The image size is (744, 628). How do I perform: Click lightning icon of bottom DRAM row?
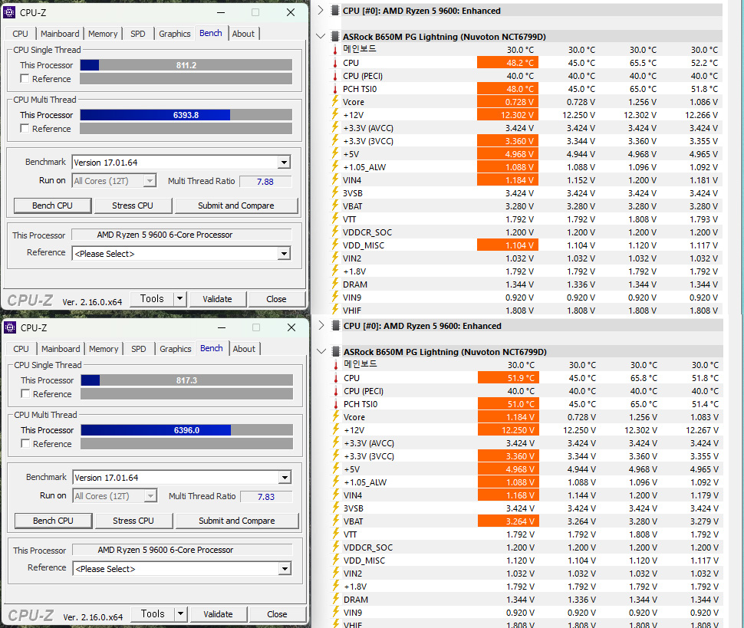336,600
